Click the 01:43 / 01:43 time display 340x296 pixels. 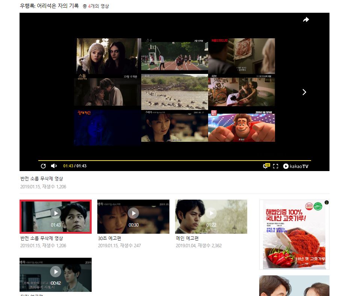[x=75, y=166]
